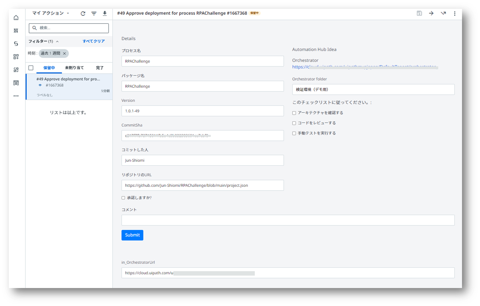Check コードをレビューする checklist item
This screenshot has width=480, height=306.
click(294, 123)
